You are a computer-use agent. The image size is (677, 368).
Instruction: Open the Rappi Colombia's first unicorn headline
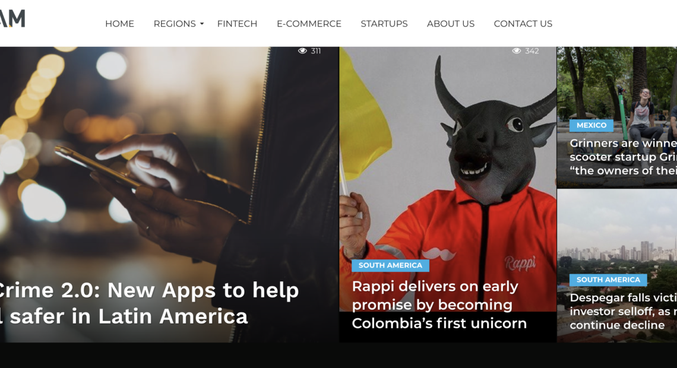(x=439, y=304)
